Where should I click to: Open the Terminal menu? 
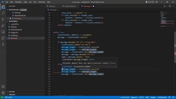42,2
